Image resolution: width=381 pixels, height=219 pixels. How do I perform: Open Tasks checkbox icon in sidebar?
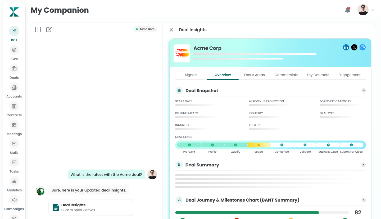tap(14, 162)
